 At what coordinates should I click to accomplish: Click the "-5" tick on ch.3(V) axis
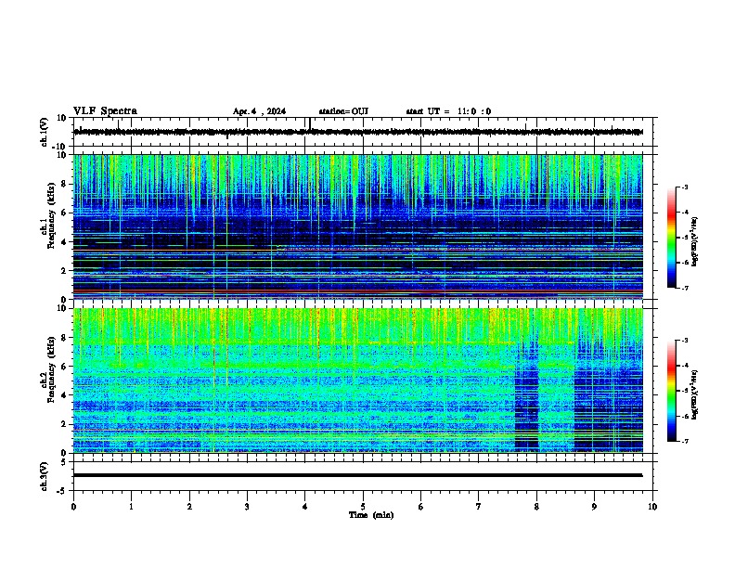[62, 491]
